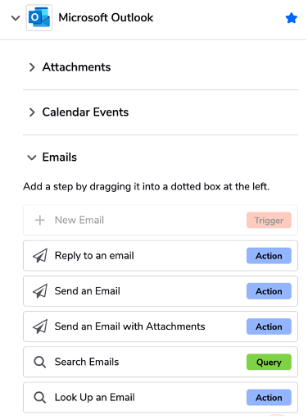Select the Trigger badge on New Email
The width and height of the screenshot is (308, 420).
click(269, 220)
